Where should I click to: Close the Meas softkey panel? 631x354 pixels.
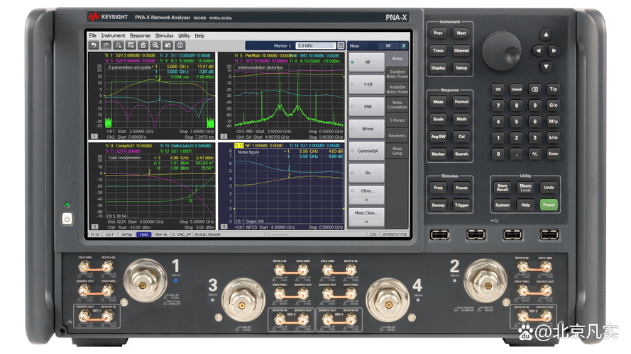pyautogui.click(x=404, y=46)
